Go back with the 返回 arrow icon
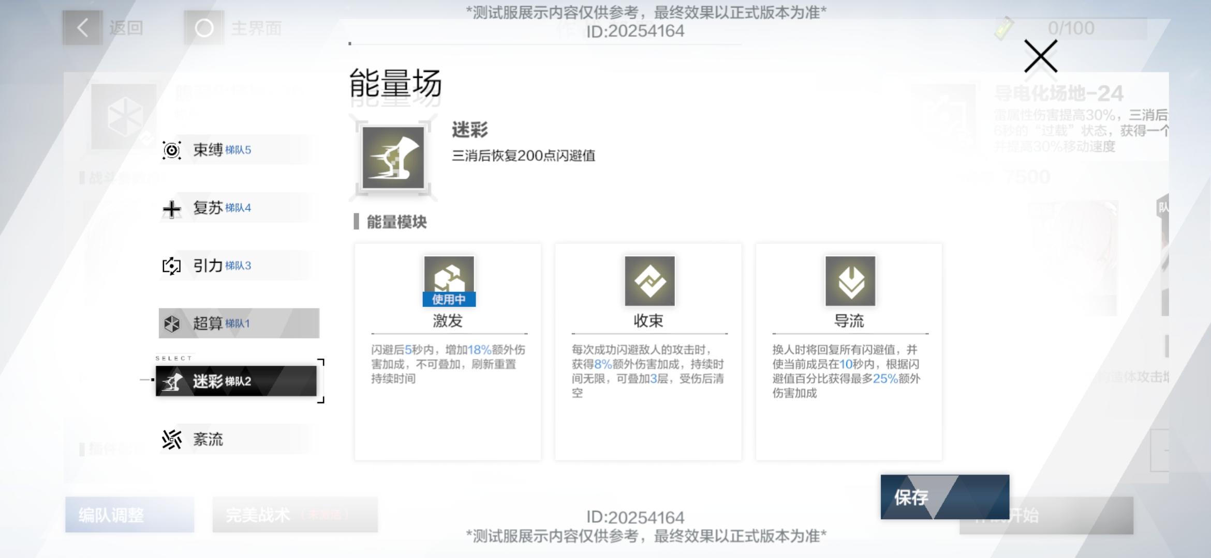Image resolution: width=1211 pixels, height=558 pixels. [x=83, y=28]
